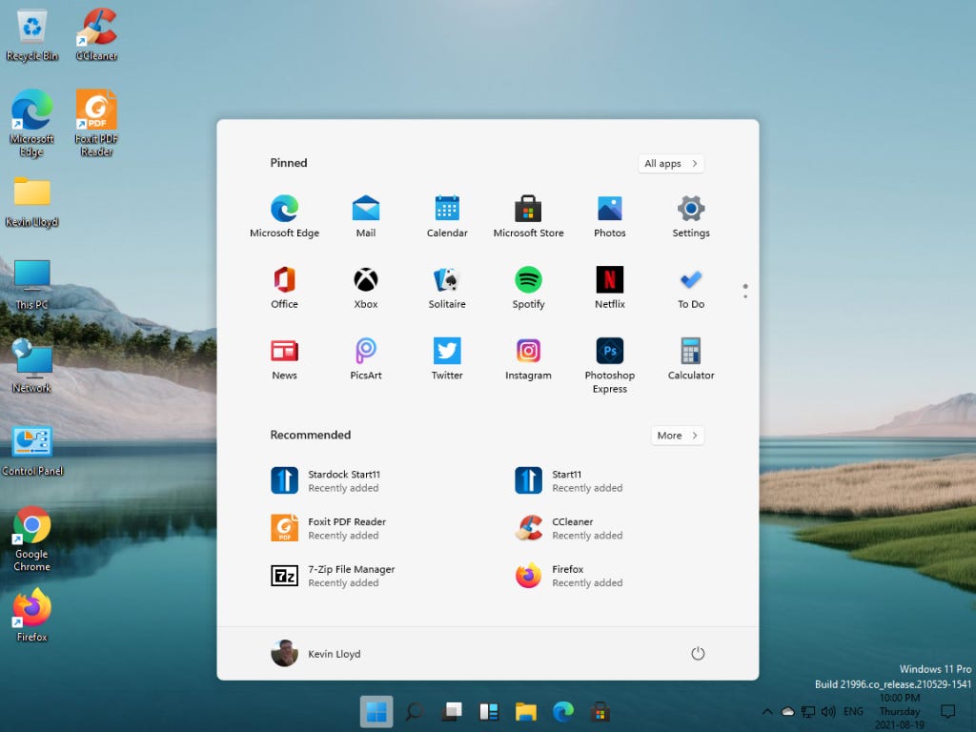Launch Netflix pinned app

(609, 288)
